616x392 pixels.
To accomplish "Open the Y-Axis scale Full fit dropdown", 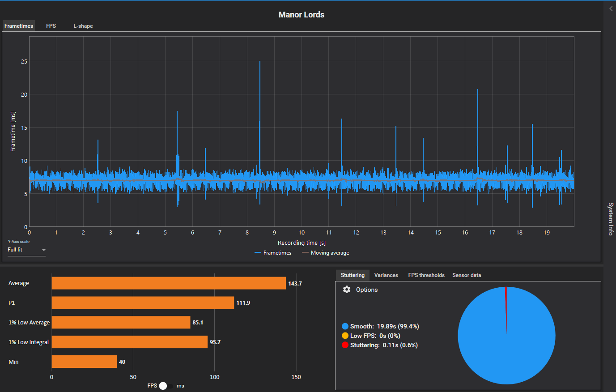I will (26, 250).
